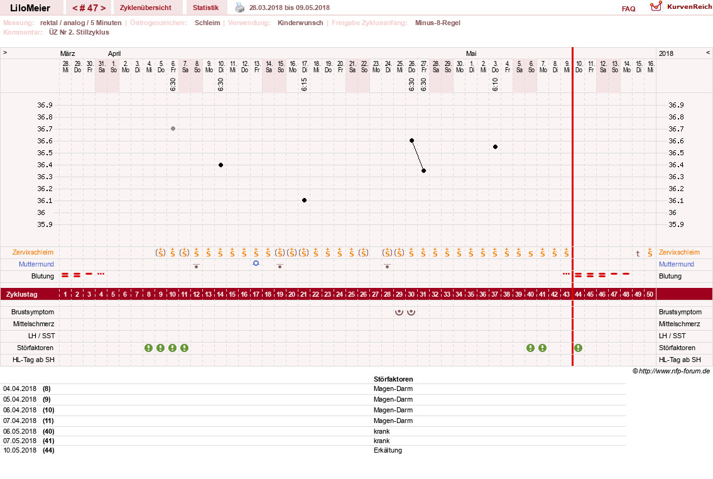The image size is (713, 479).
Task: Click the '10.05.2018' date in the table
Action: [19, 450]
